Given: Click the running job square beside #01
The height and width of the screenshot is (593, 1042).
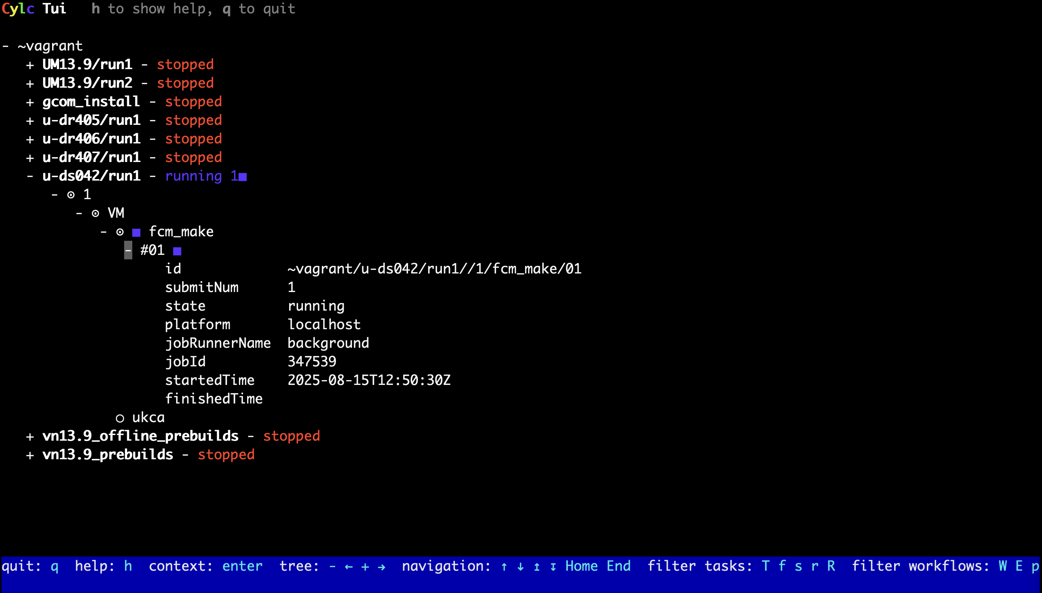Looking at the screenshot, I should (177, 251).
